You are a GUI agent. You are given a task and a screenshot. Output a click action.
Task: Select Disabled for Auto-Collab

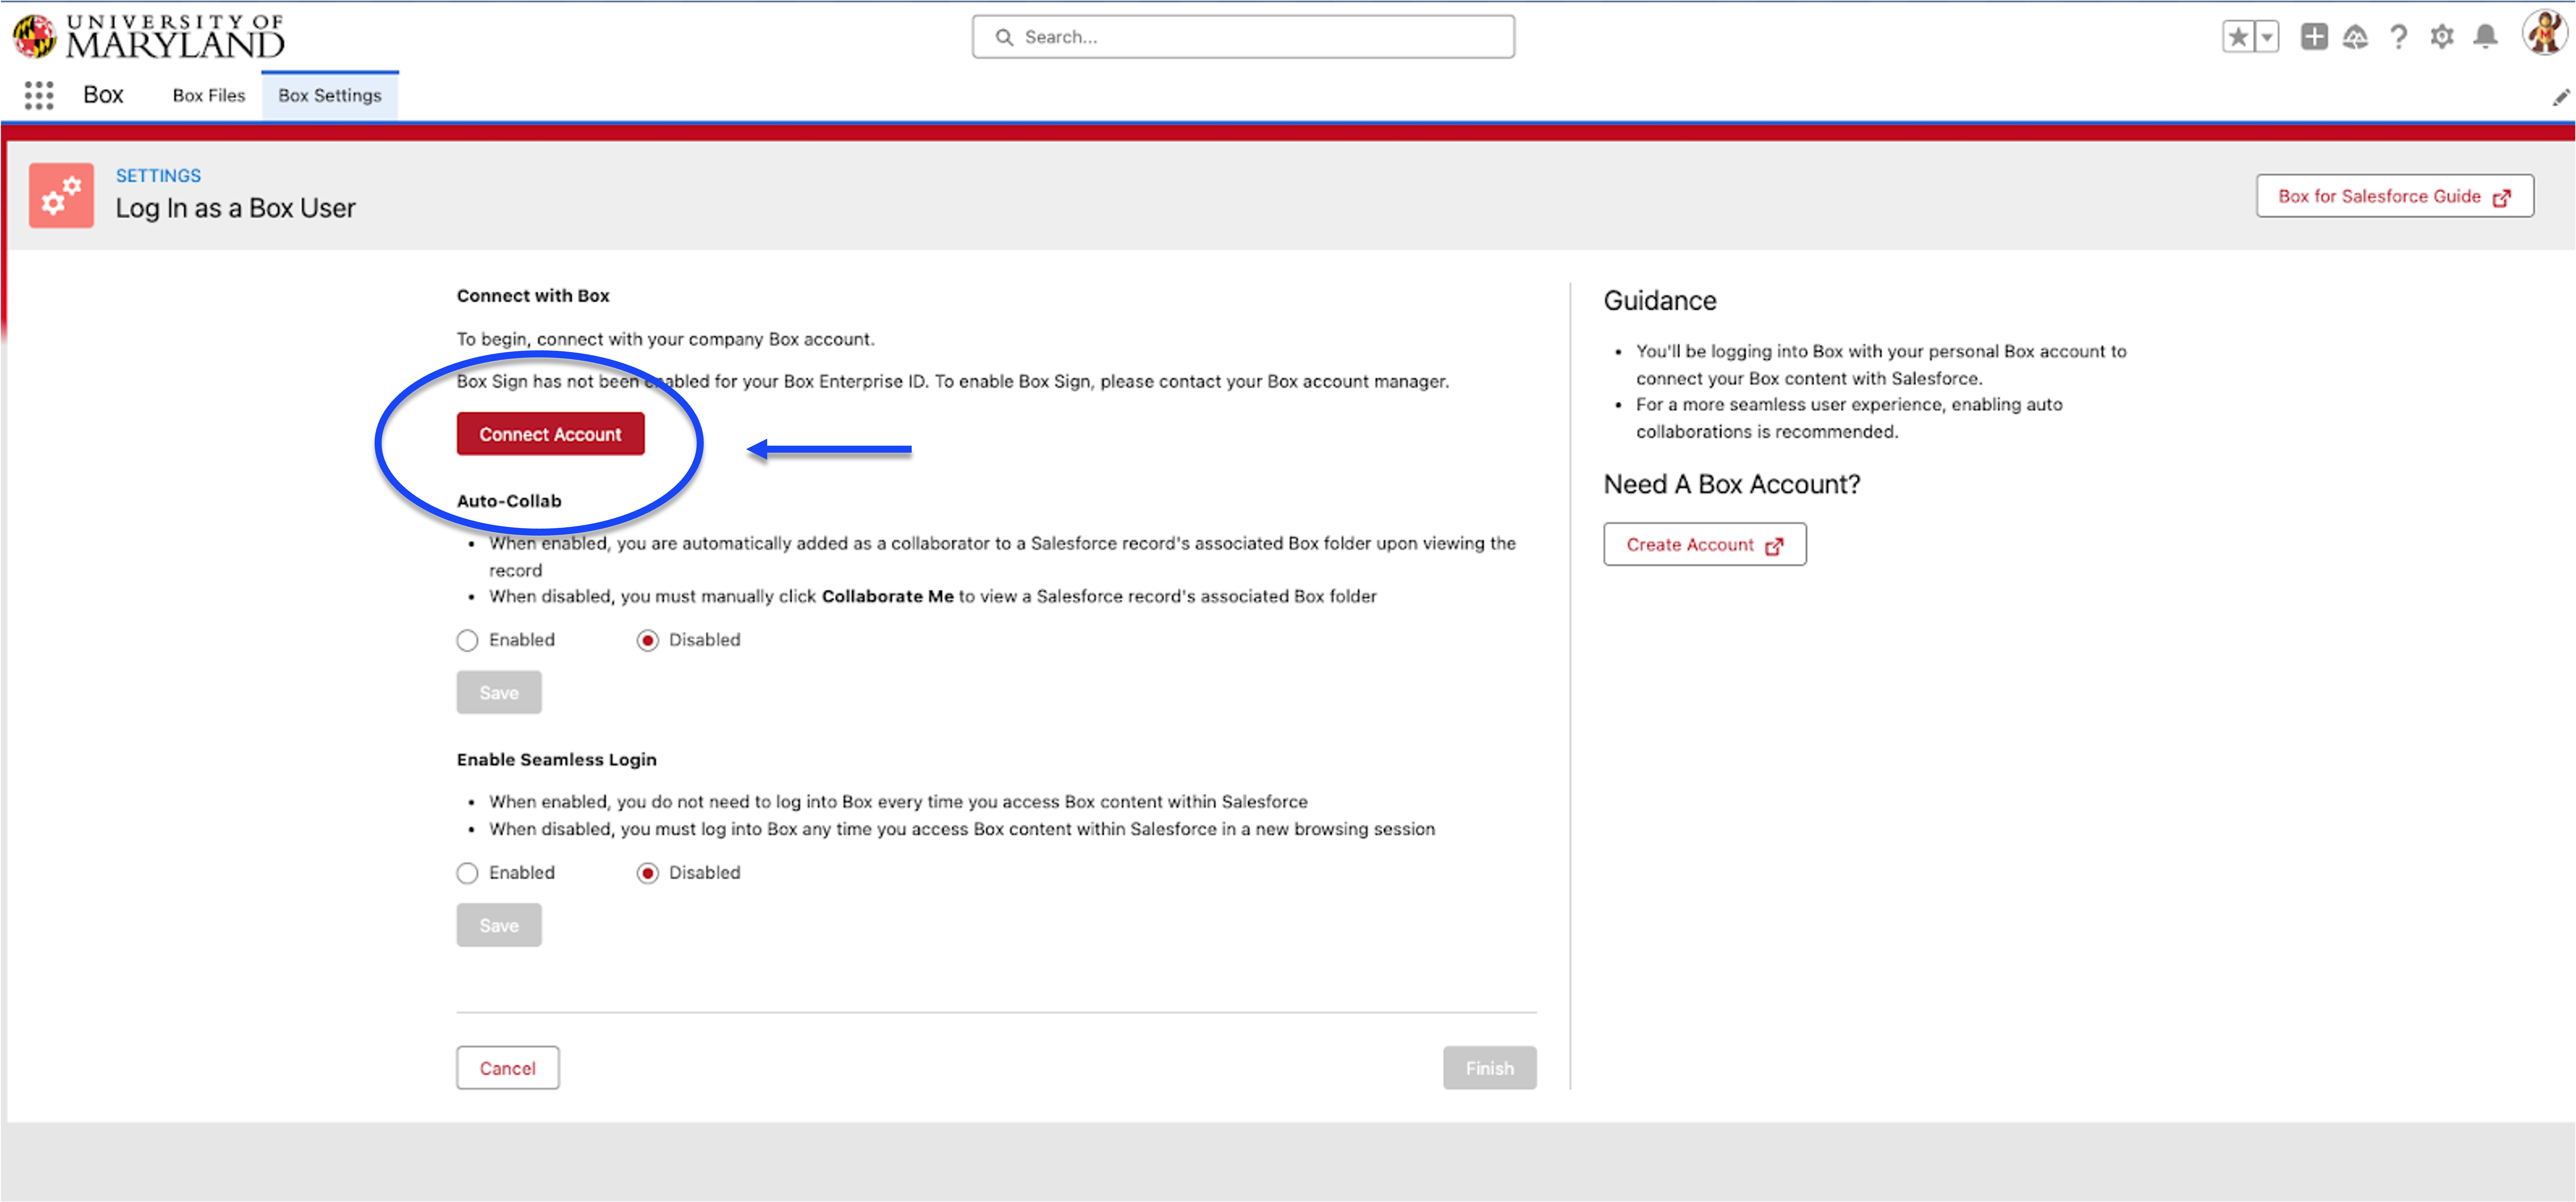pyautogui.click(x=648, y=640)
